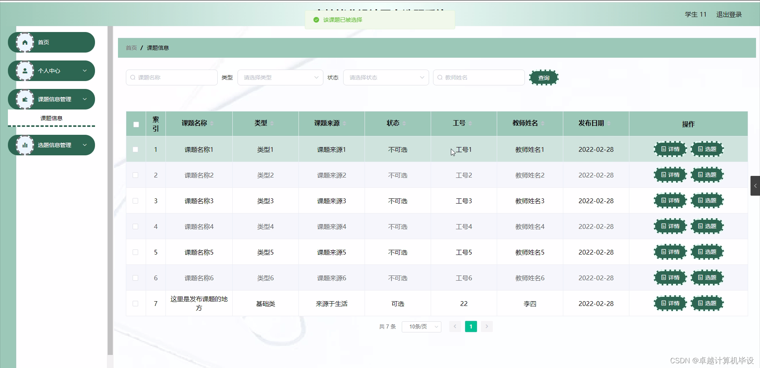Open the 选题信息管理 sidebar menu
760x368 pixels.
click(51, 145)
